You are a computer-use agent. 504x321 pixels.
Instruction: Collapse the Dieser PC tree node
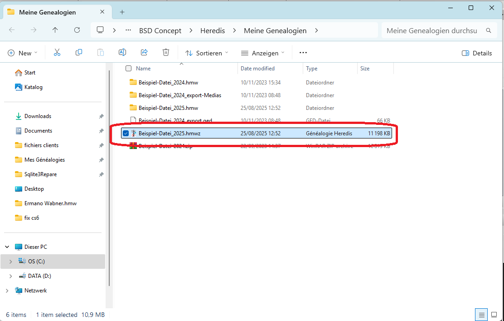(7, 247)
